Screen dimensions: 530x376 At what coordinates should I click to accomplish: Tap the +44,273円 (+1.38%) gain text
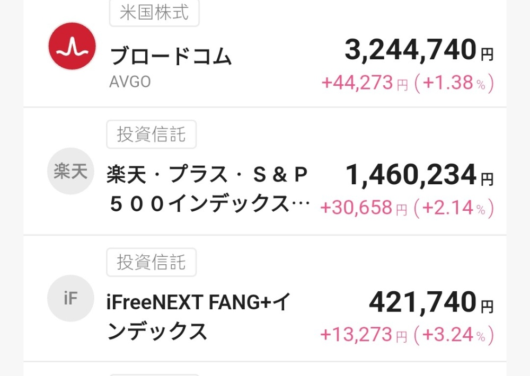coord(408,83)
